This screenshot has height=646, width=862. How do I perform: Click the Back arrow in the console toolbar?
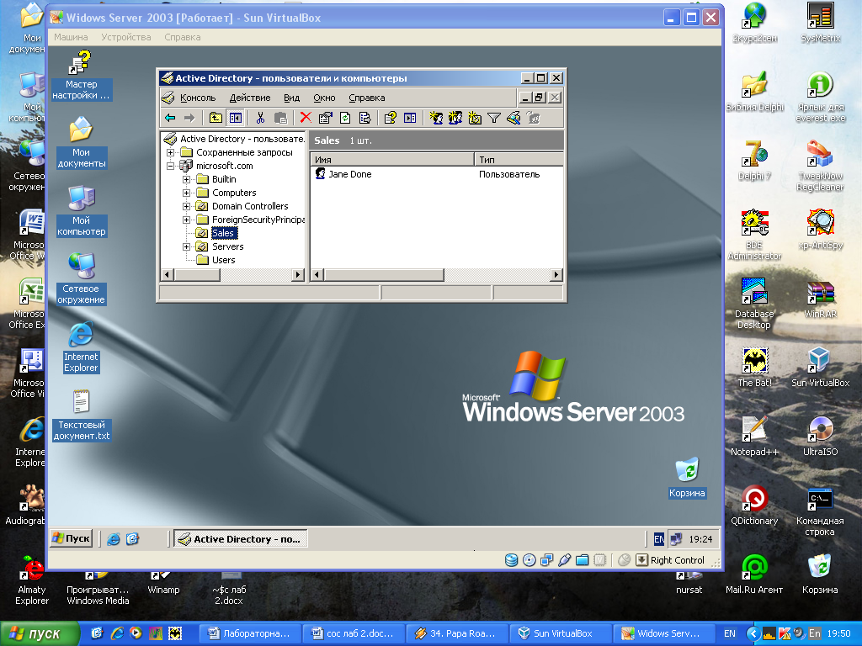[170, 118]
